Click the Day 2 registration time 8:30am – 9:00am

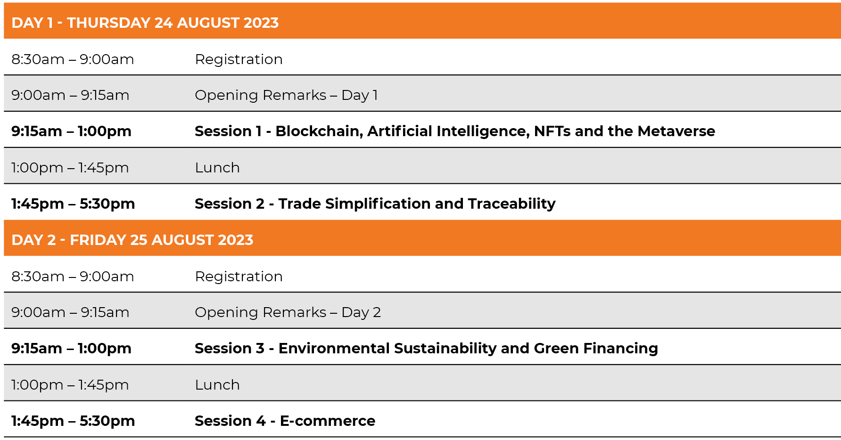73,277
